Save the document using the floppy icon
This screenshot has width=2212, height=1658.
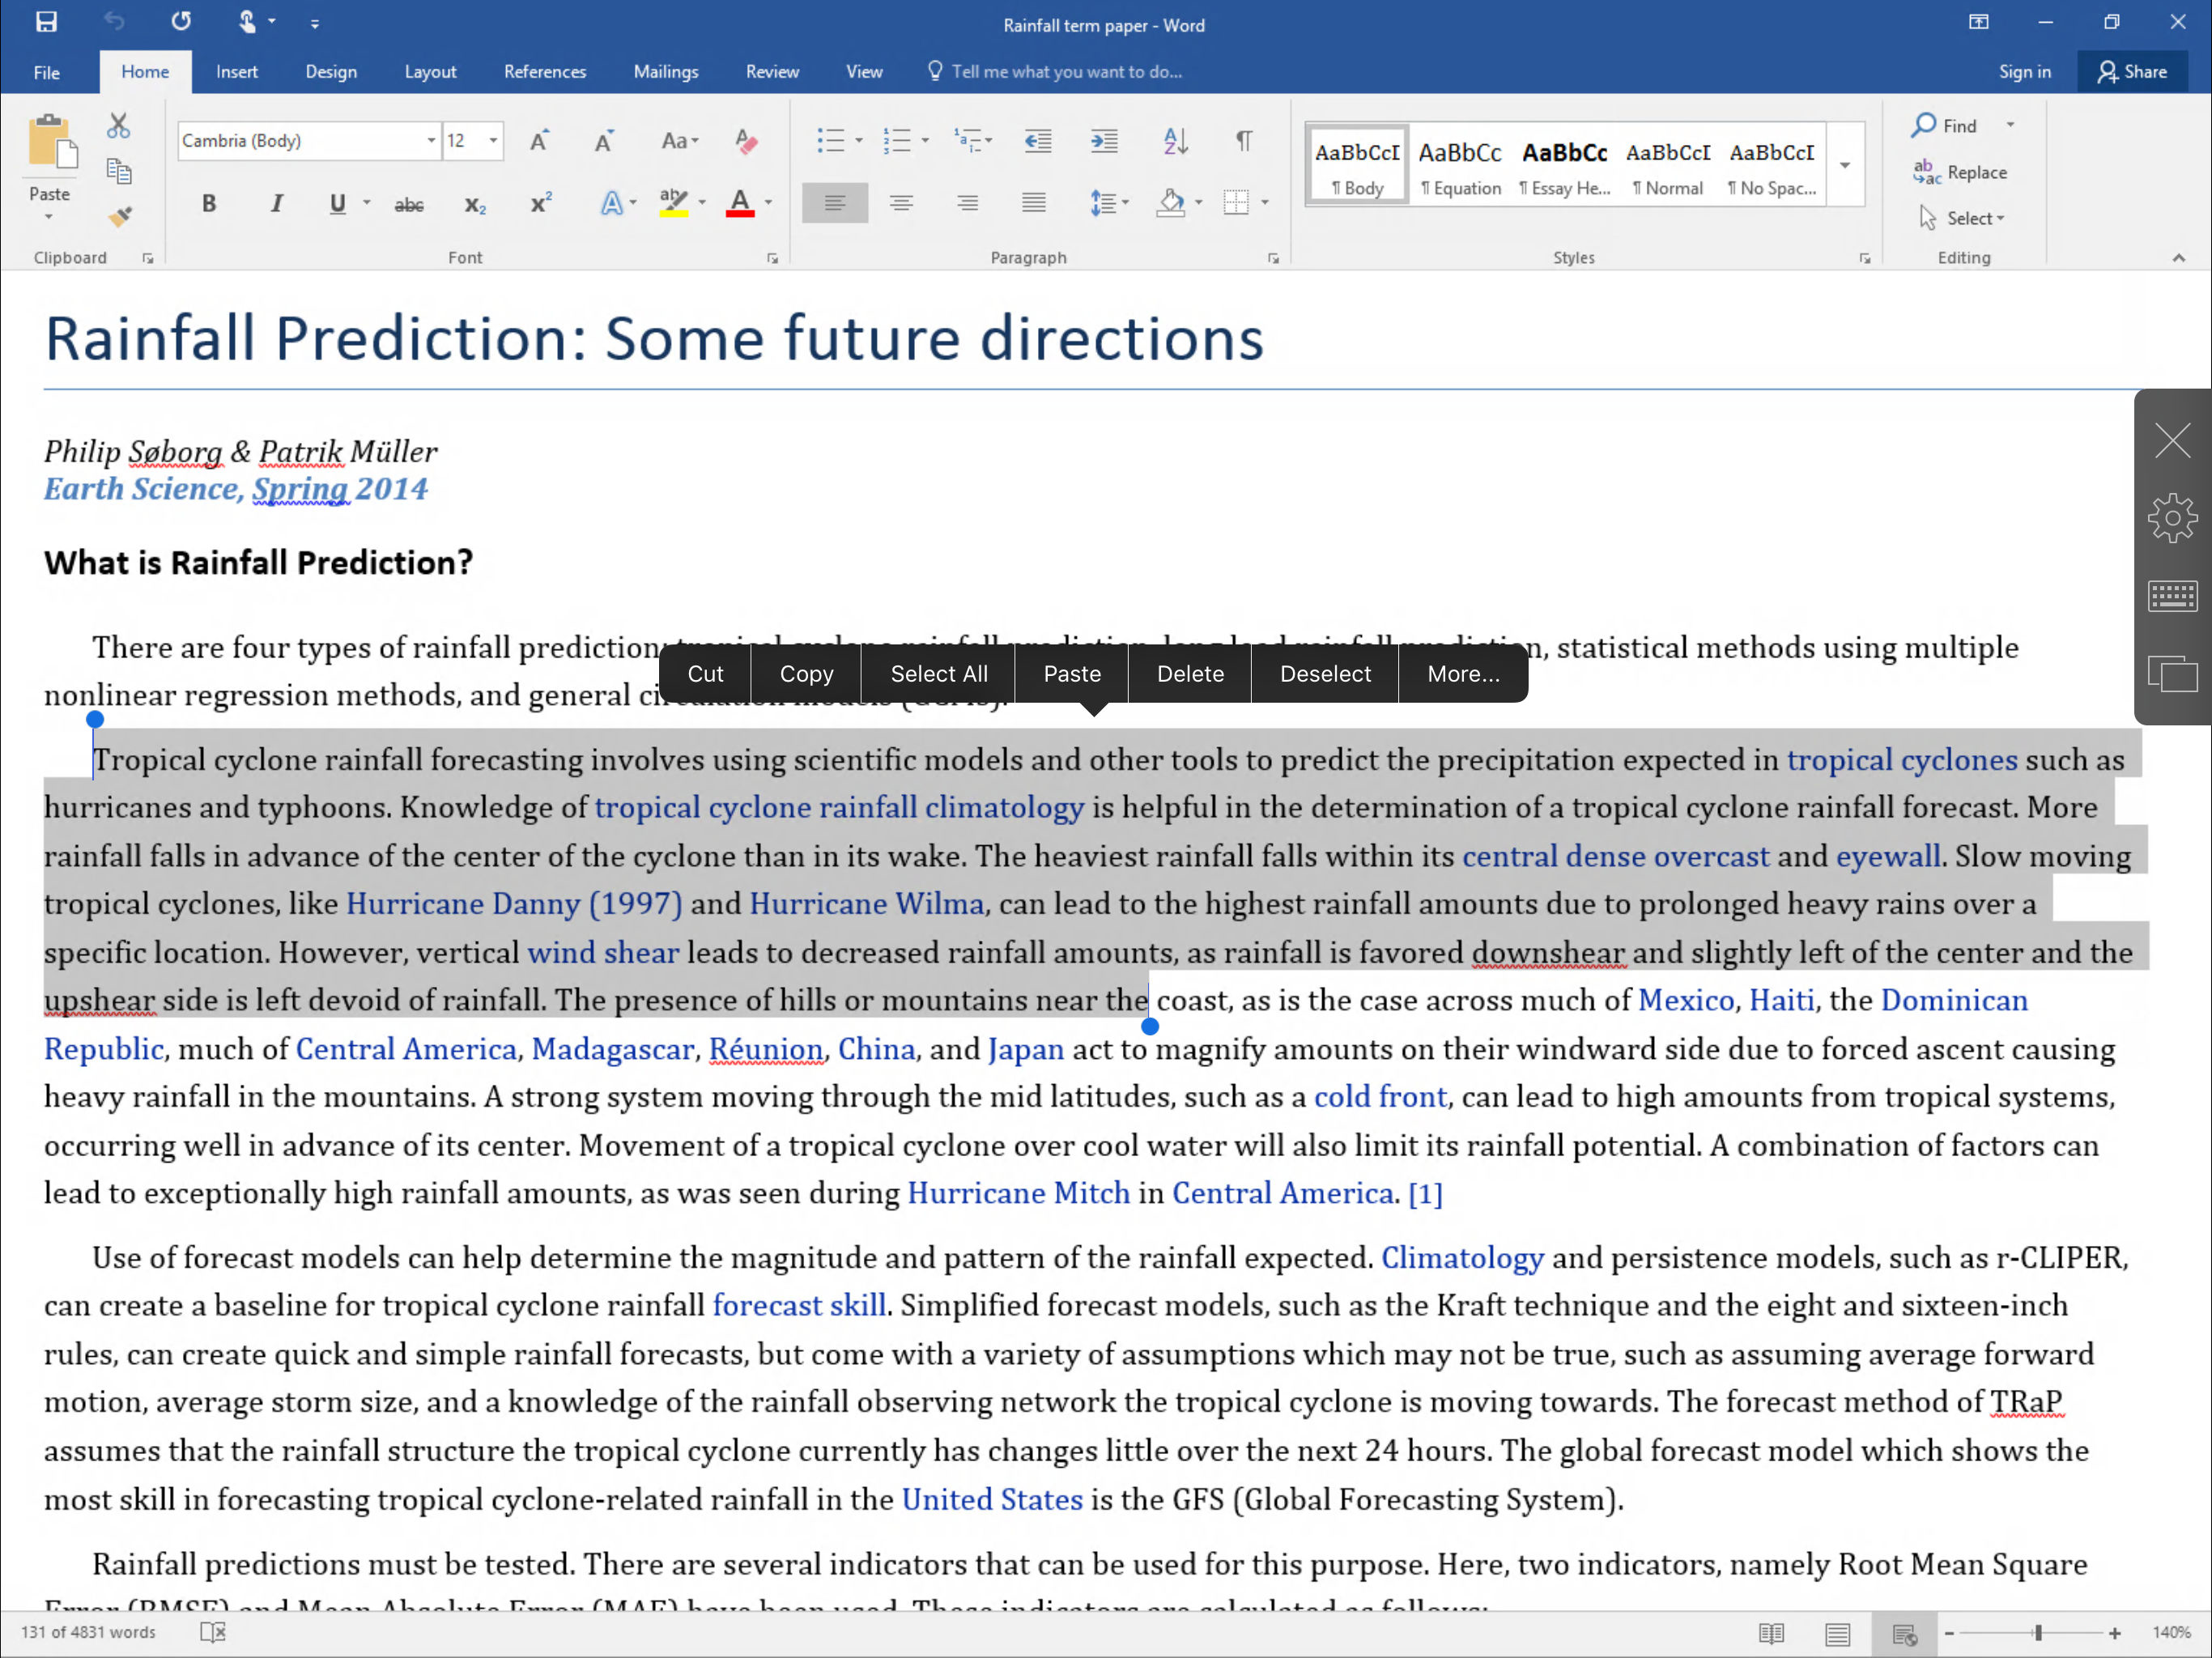click(x=46, y=22)
